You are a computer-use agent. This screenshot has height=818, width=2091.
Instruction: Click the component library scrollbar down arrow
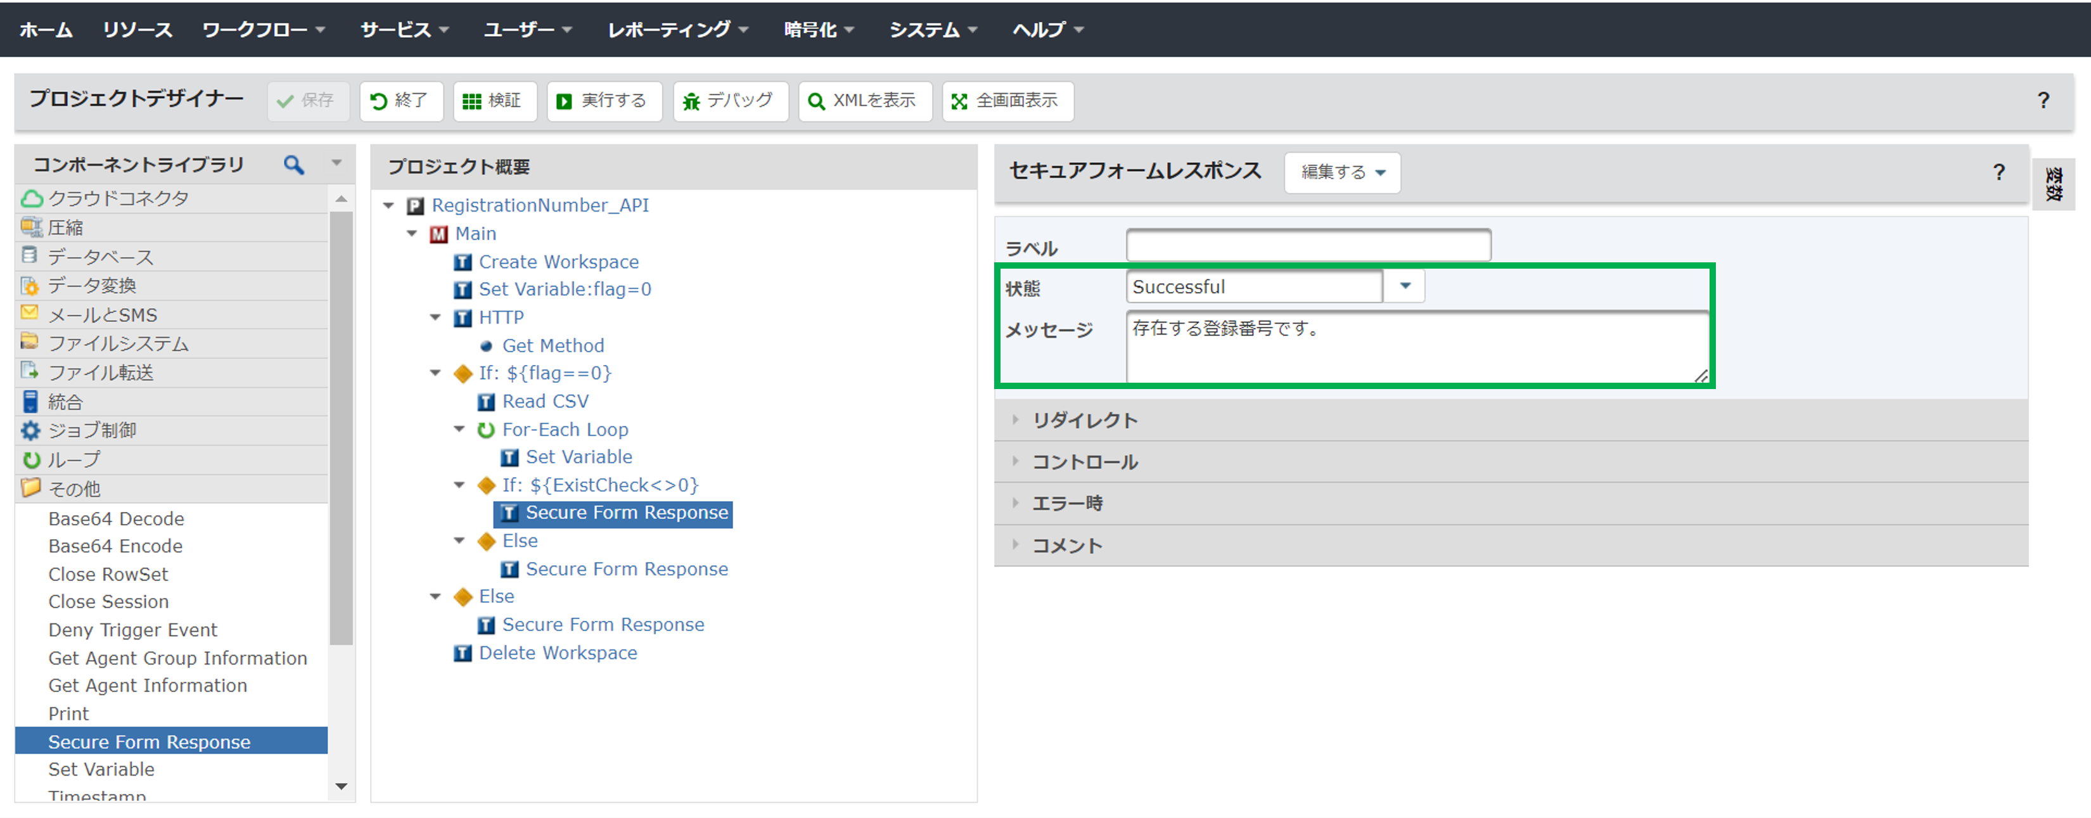coord(342,786)
